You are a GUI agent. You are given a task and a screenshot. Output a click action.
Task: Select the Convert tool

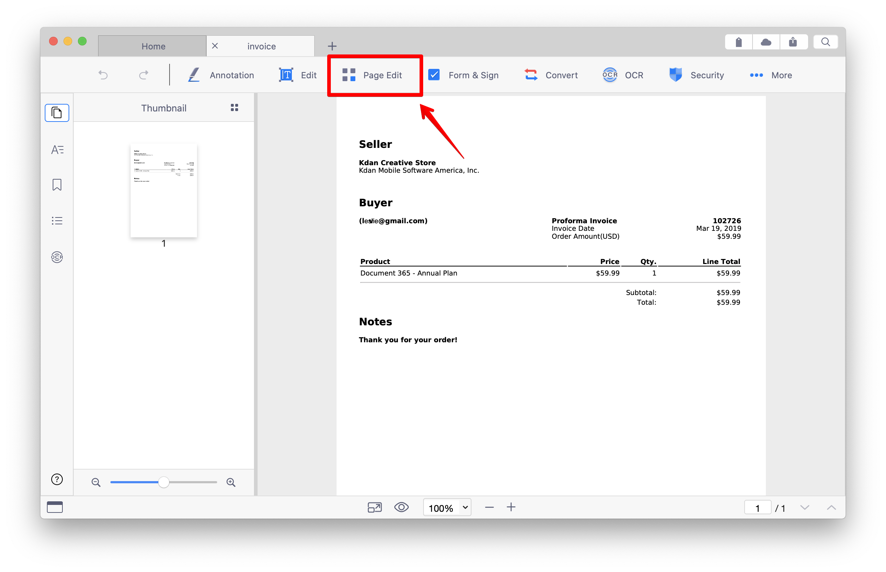tap(551, 75)
